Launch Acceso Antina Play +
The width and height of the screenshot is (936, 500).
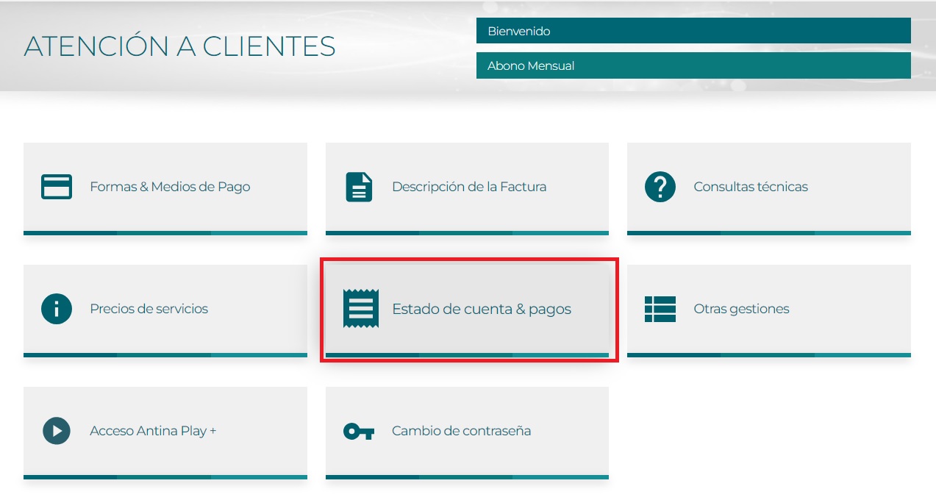click(x=153, y=431)
